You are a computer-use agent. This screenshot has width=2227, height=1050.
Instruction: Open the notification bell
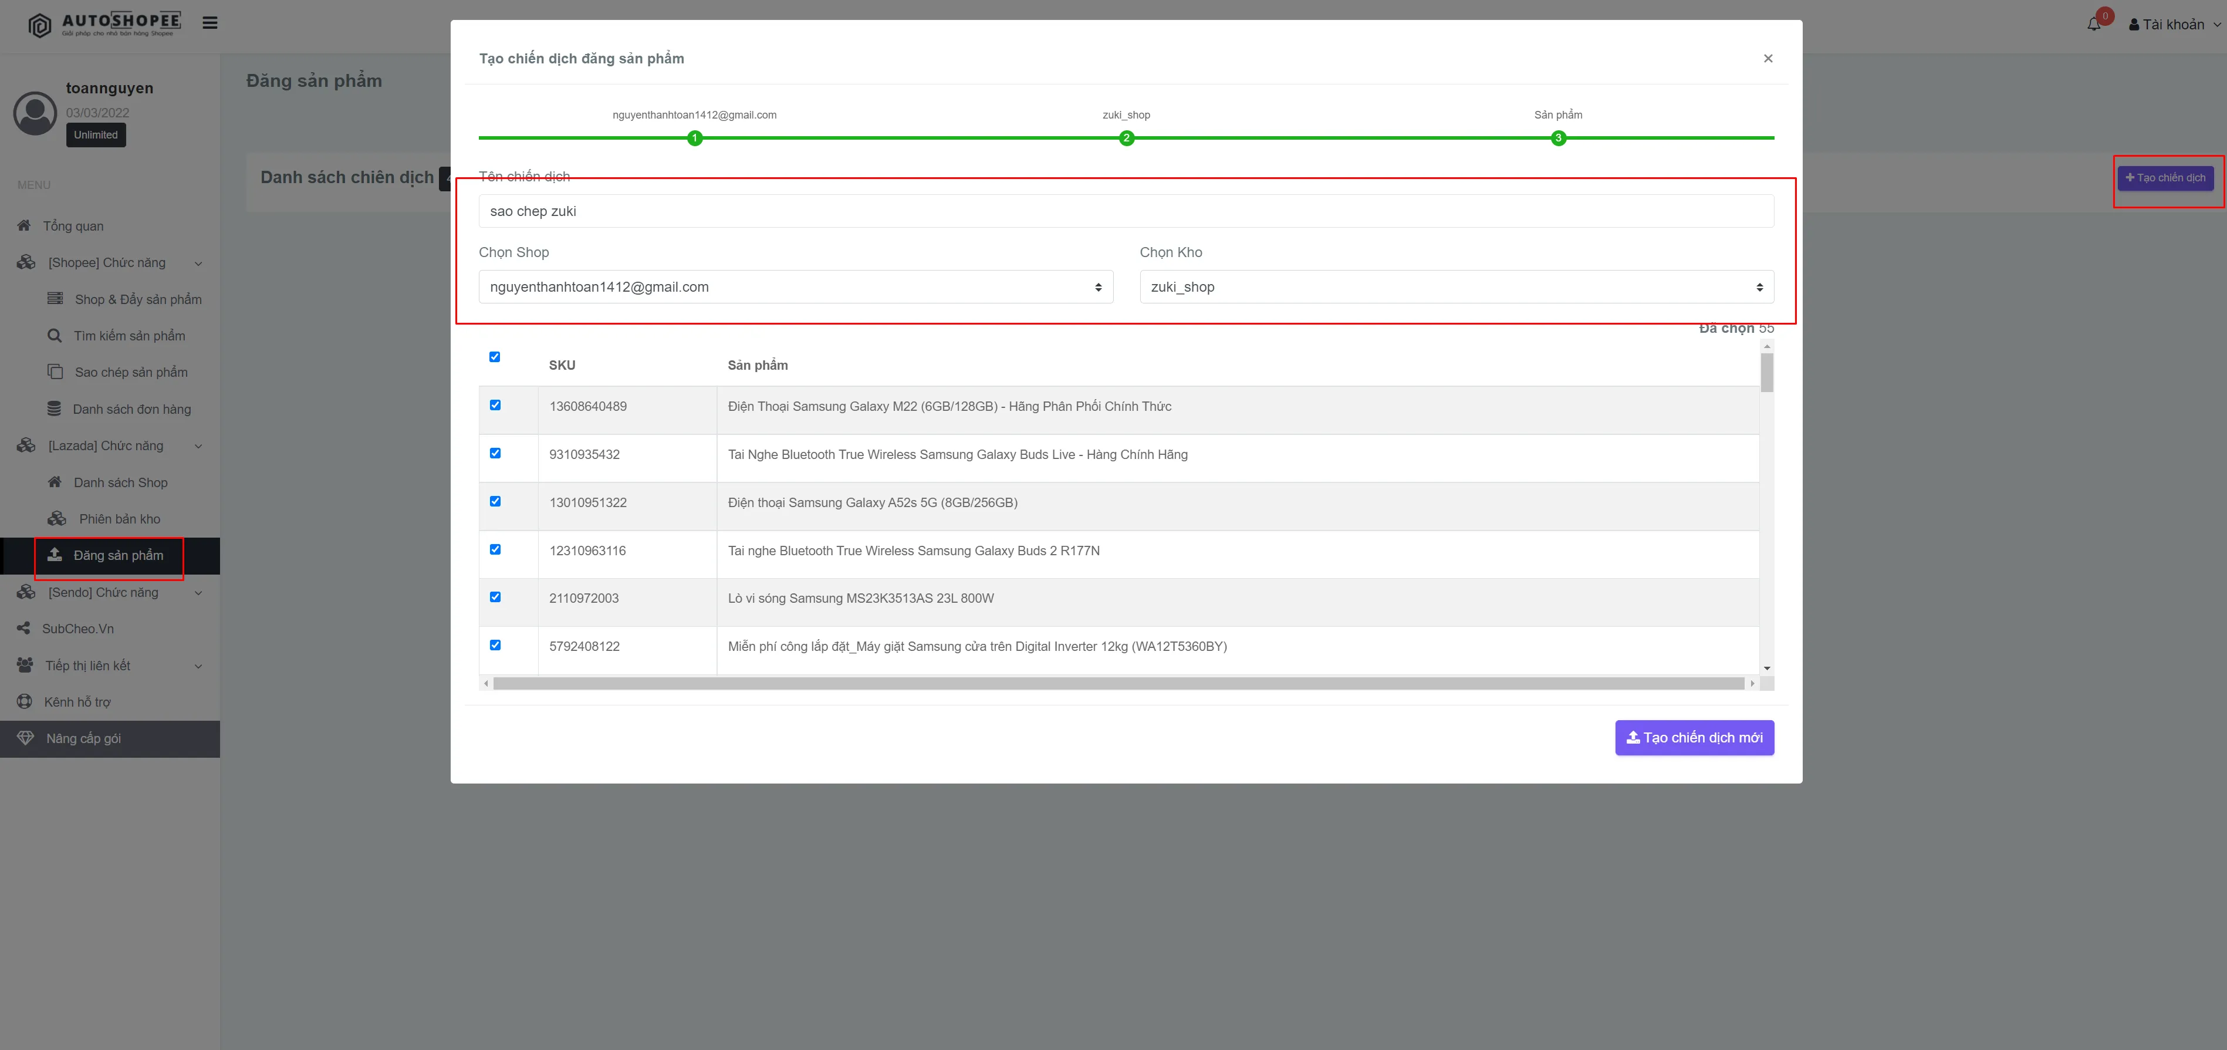click(x=2094, y=24)
